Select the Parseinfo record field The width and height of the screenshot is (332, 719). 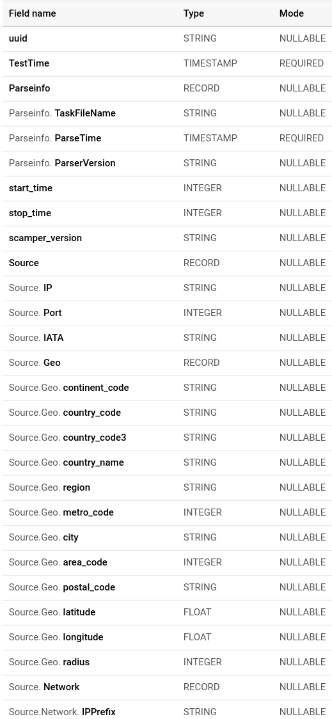click(29, 88)
